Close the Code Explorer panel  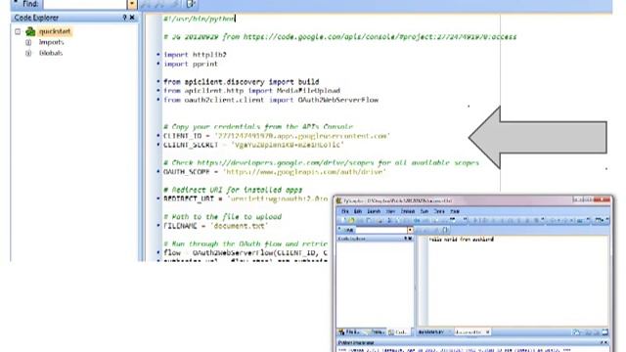[132, 18]
